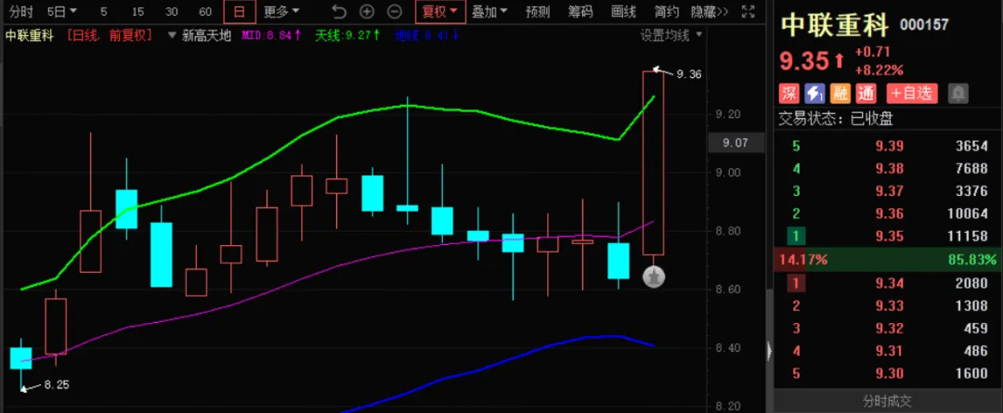Image resolution: width=1003 pixels, height=413 pixels.
Task: Click the 中联重科 stock name heading
Action: (836, 26)
